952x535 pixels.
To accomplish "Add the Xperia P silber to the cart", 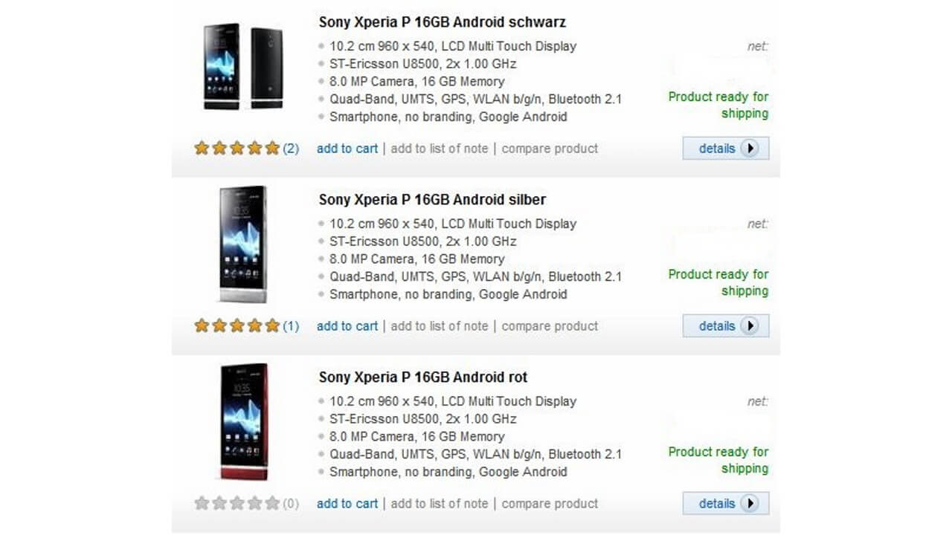I will pyautogui.click(x=347, y=325).
